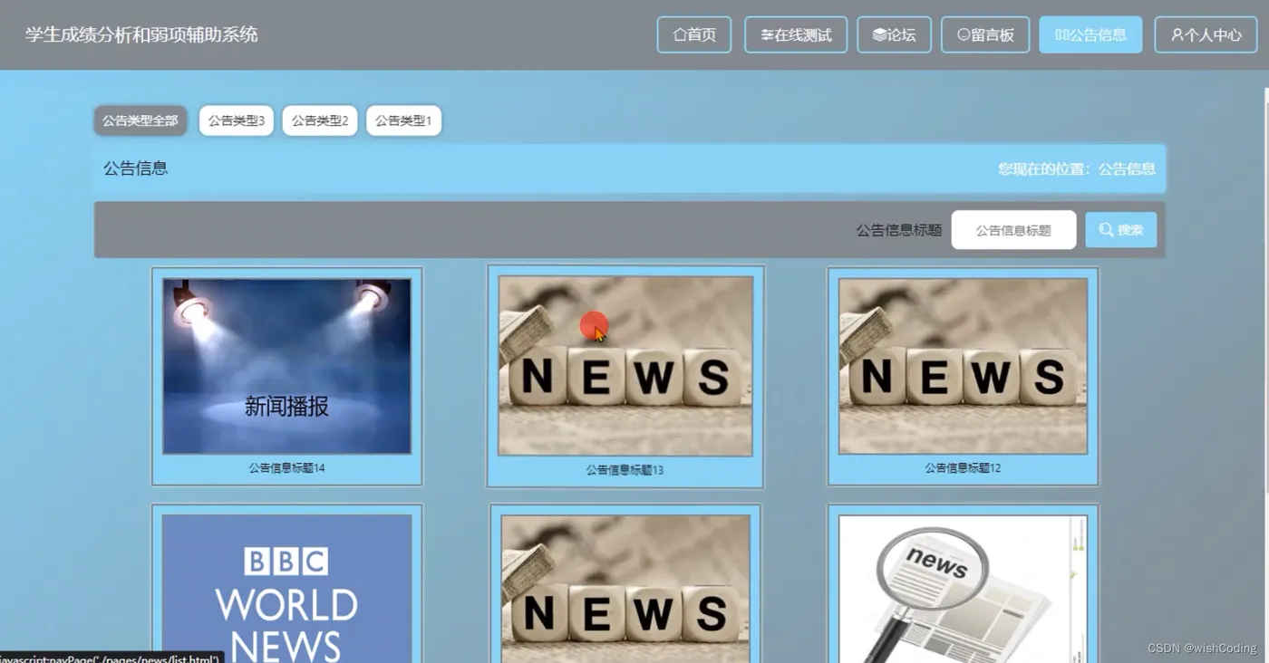Select the 公告信息 nav item
This screenshot has width=1269, height=663.
click(x=1090, y=34)
